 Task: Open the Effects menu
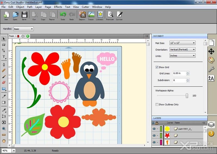58,7
